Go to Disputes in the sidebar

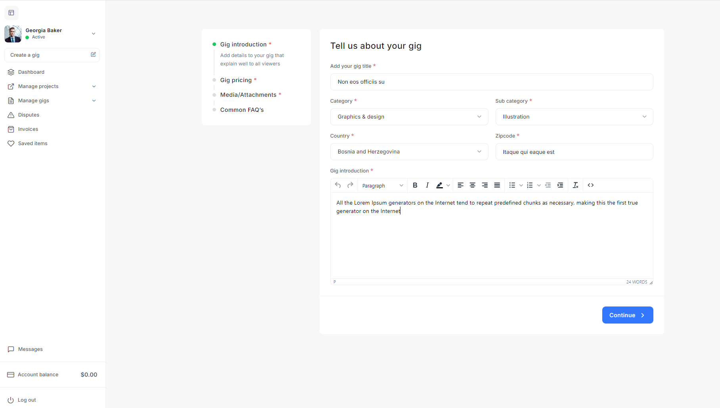pos(29,115)
